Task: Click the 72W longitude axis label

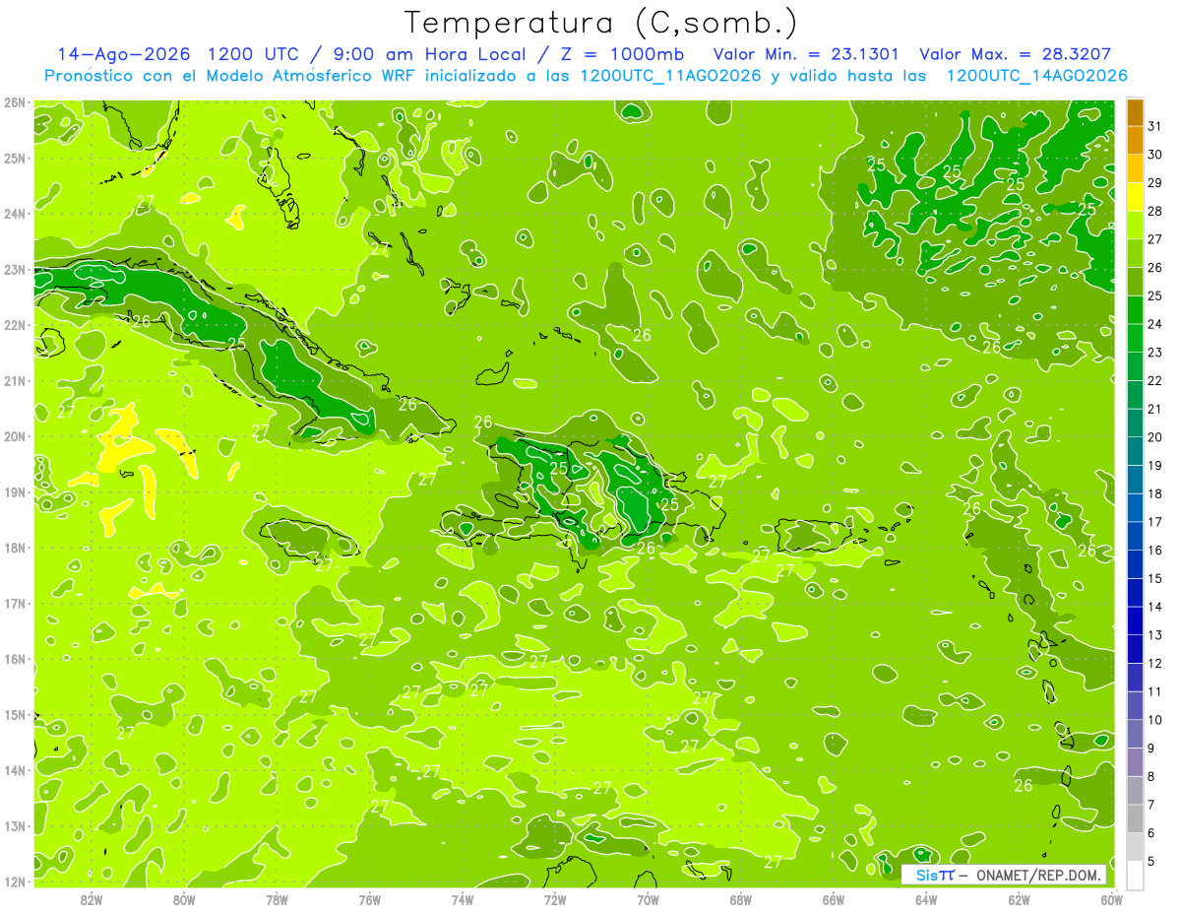Action: 555,899
